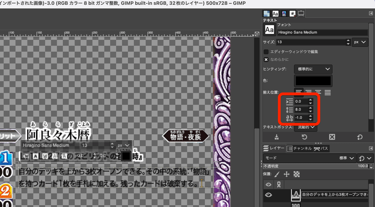Set centered text justification
Image resolution: width=375 pixels, height=207 pixels.
point(318,92)
